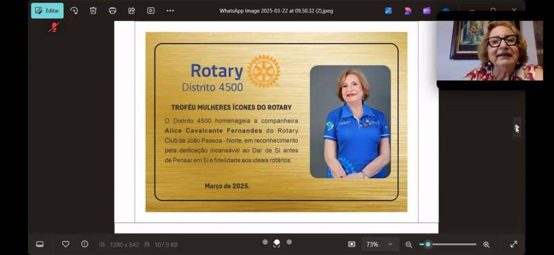The width and height of the screenshot is (554, 255).
Task: Start slideshow with the play icon
Action: tap(151, 10)
